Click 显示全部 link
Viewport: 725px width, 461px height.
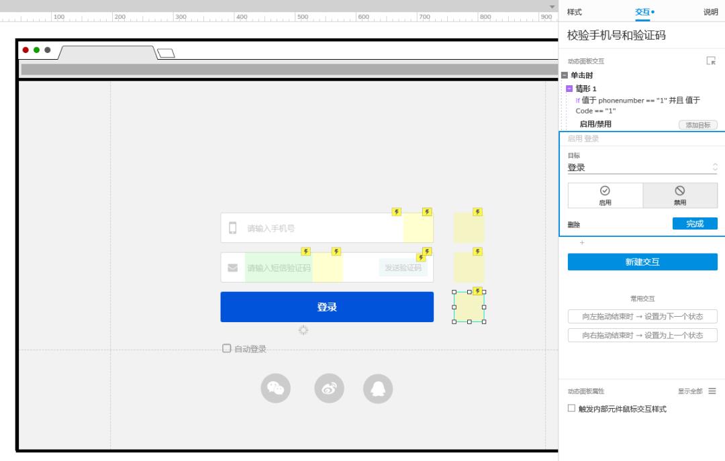click(x=690, y=391)
